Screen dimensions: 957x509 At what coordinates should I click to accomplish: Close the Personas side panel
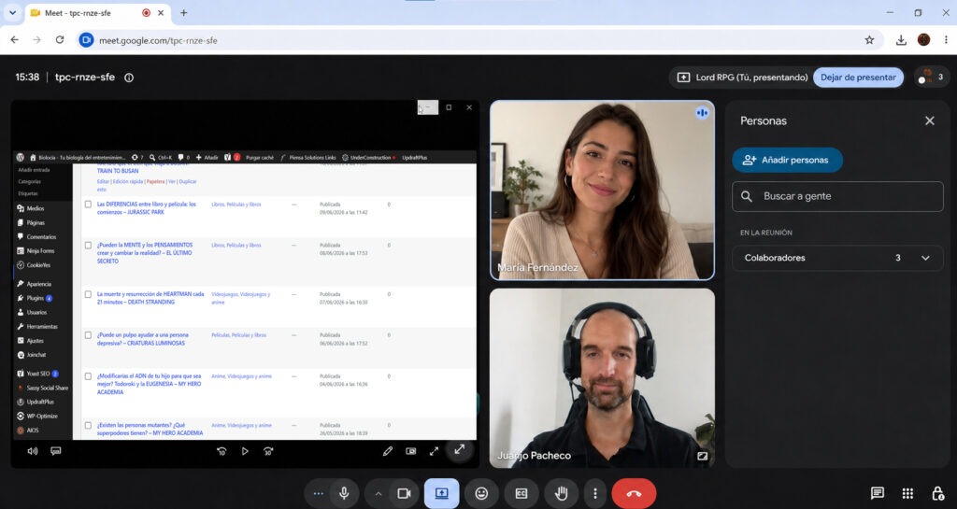click(x=929, y=120)
